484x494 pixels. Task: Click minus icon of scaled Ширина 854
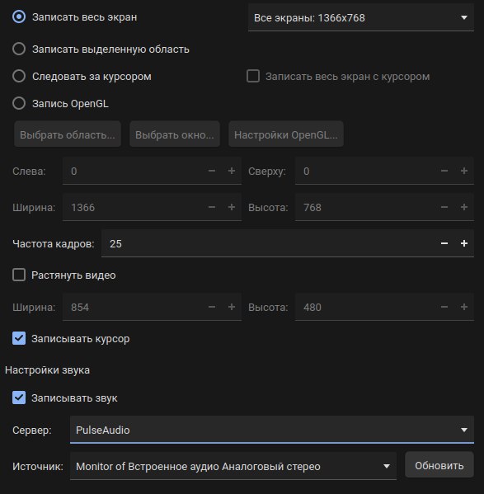coord(212,307)
